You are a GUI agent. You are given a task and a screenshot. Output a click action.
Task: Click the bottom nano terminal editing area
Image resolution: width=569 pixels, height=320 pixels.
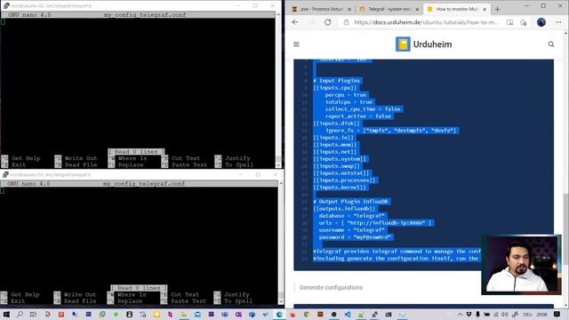coord(139,236)
